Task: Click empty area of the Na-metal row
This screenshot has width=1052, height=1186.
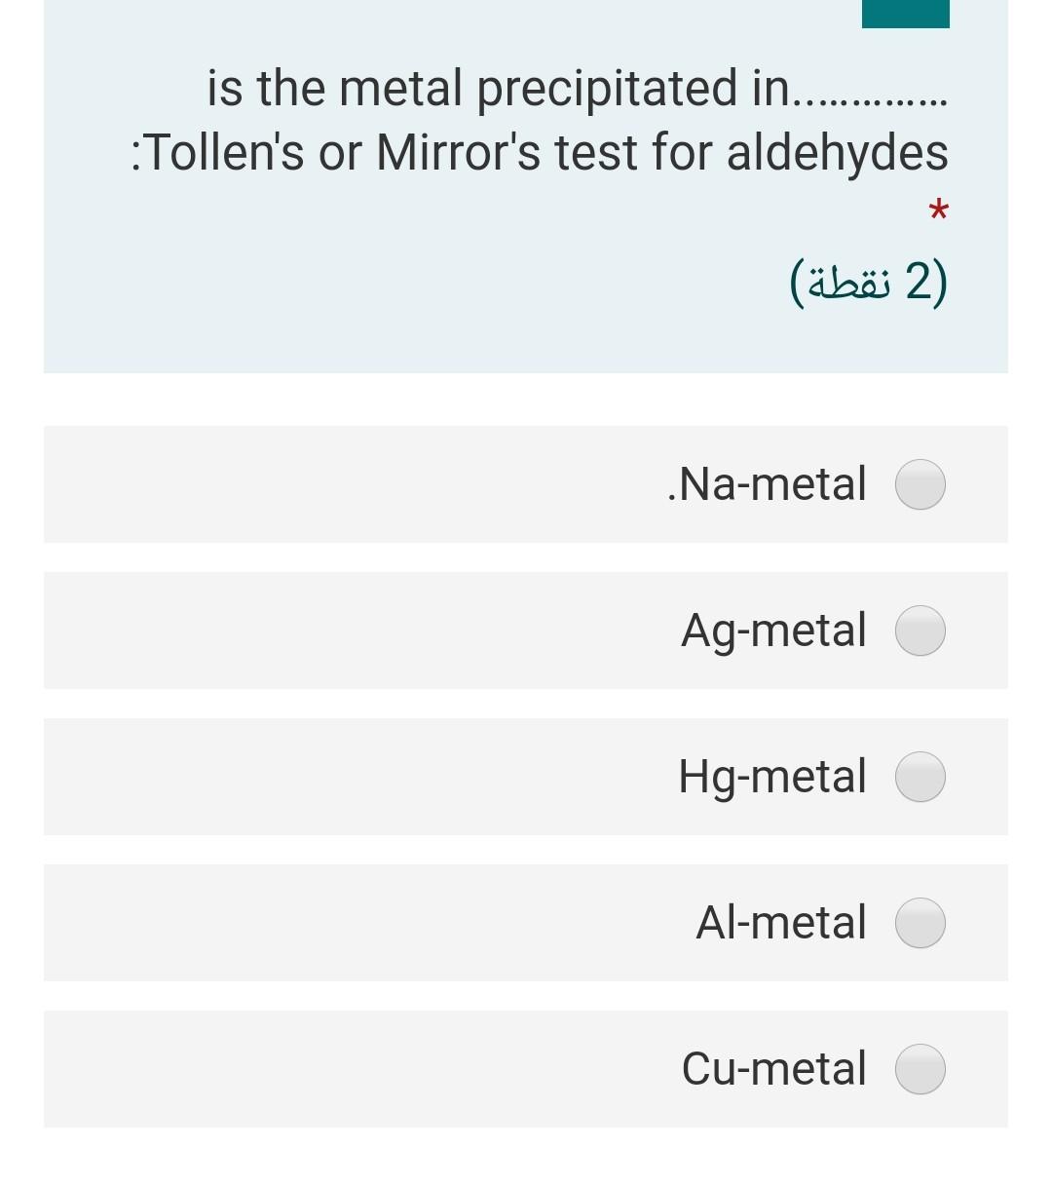Action: [341, 484]
